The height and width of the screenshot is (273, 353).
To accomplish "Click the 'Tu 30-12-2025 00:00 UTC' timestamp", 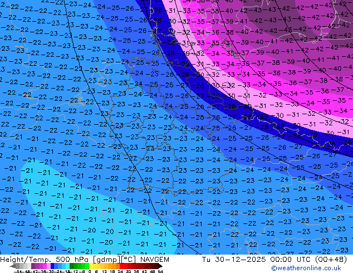I will 257,260.
